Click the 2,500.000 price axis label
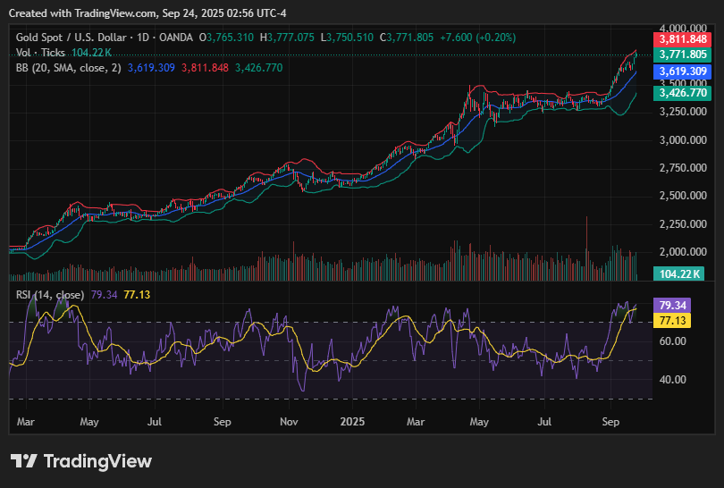The image size is (724, 488). click(683, 196)
